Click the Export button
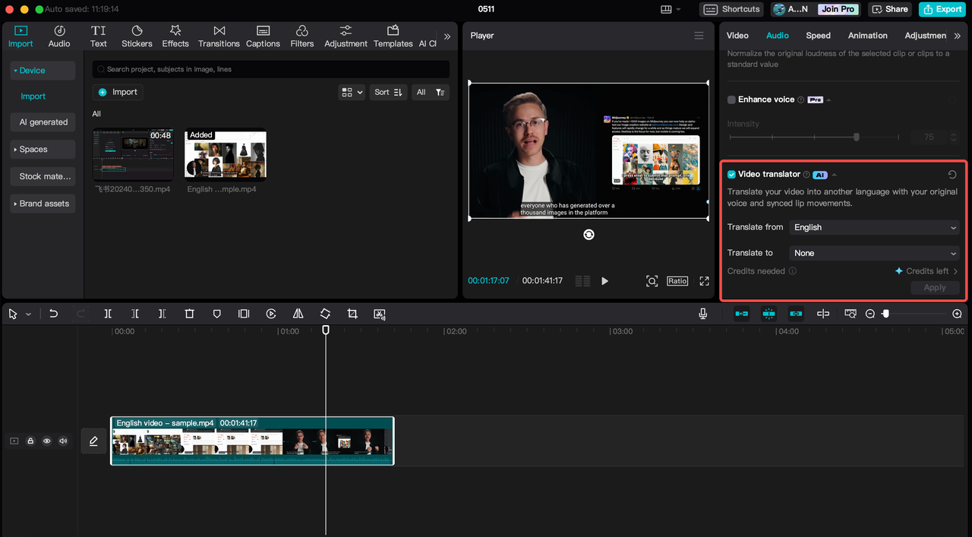This screenshot has height=537, width=972. [942, 9]
